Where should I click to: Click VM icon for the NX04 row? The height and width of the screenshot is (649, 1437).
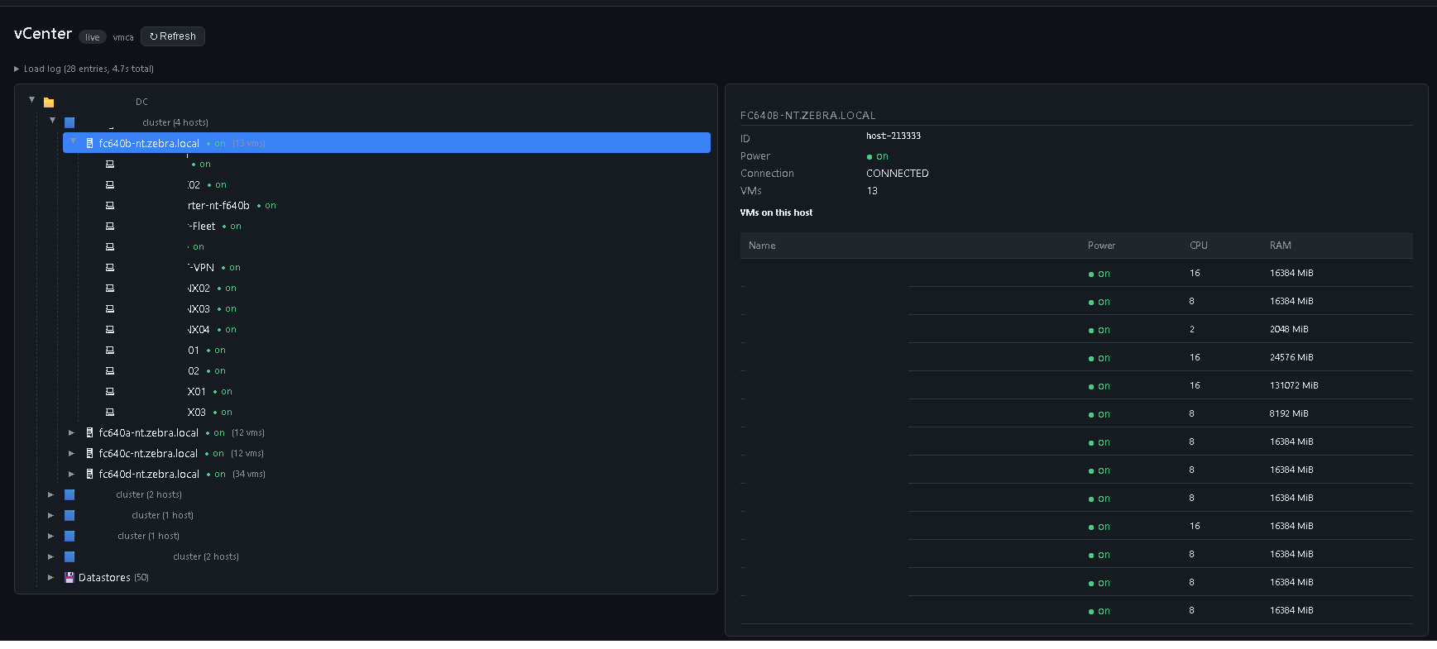[109, 329]
